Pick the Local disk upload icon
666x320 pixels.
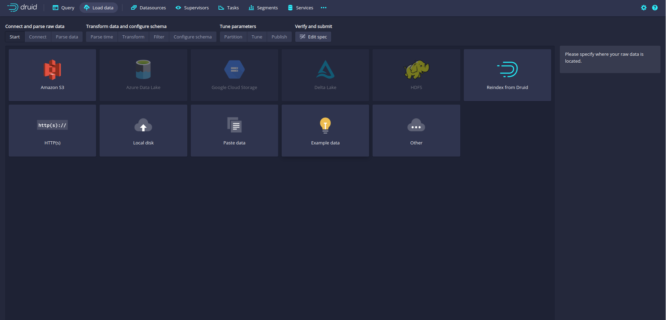click(x=143, y=125)
